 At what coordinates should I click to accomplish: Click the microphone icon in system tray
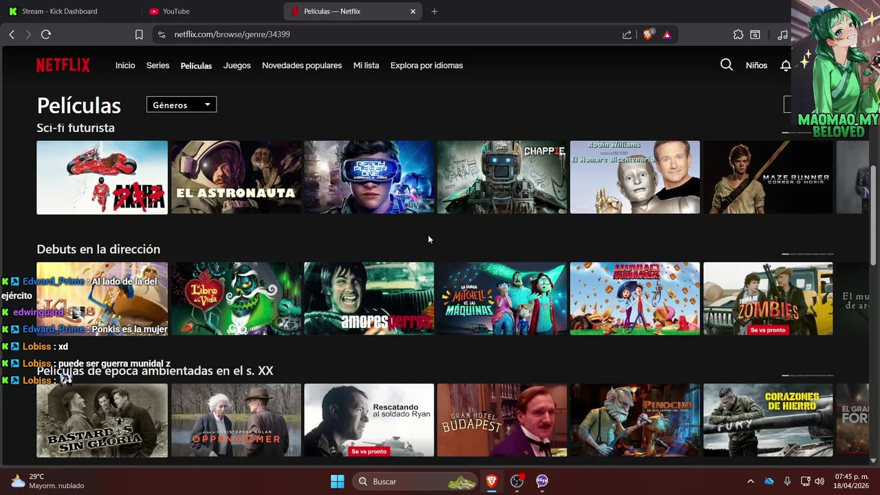tap(787, 481)
